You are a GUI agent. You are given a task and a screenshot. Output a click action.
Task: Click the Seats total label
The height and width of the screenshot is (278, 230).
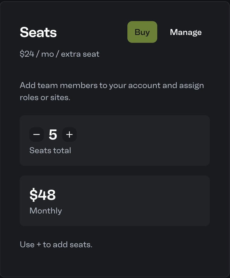(50, 150)
